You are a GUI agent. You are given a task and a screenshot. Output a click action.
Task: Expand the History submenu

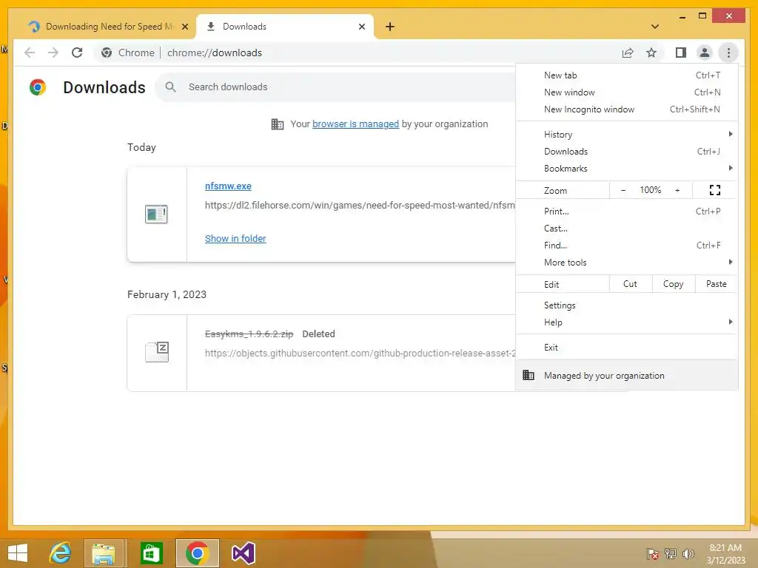tap(627, 135)
